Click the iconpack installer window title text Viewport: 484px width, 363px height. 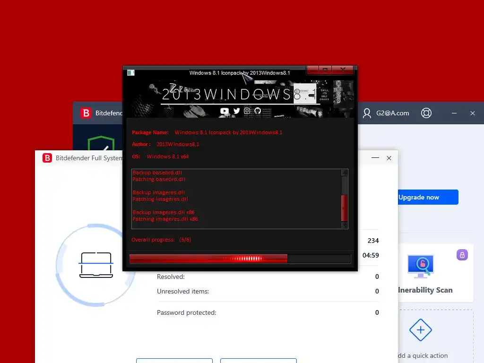[x=240, y=73]
